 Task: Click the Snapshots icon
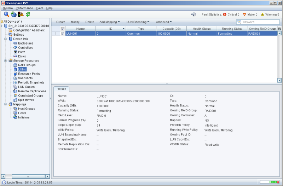[15, 78]
